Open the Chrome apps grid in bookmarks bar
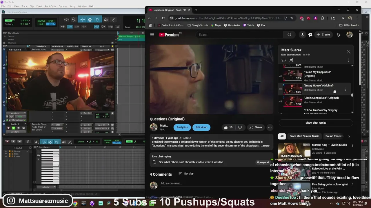 (x=150, y=25)
